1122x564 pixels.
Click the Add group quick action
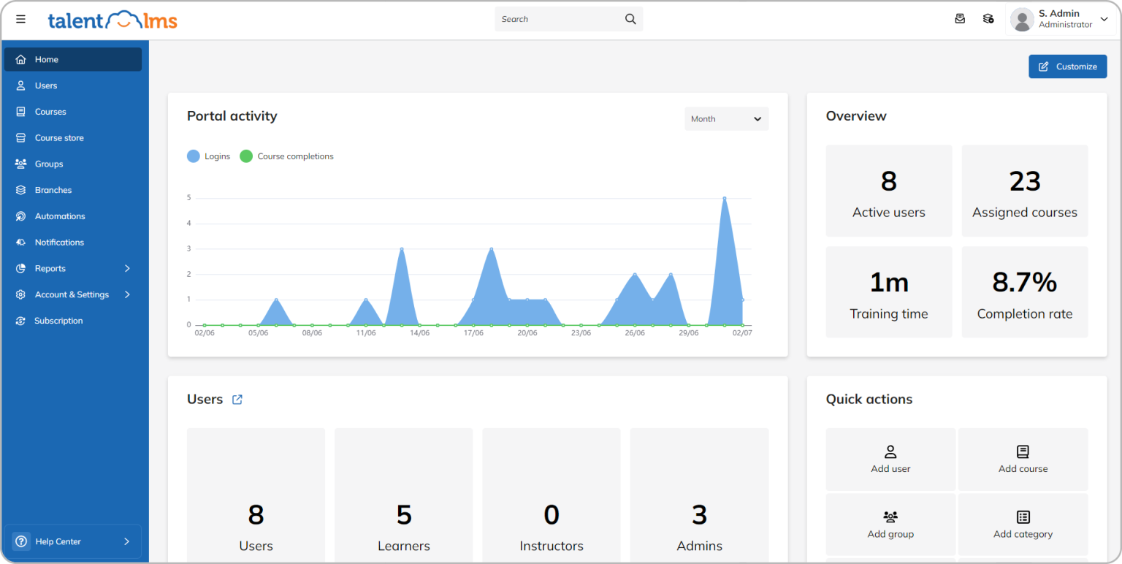890,525
